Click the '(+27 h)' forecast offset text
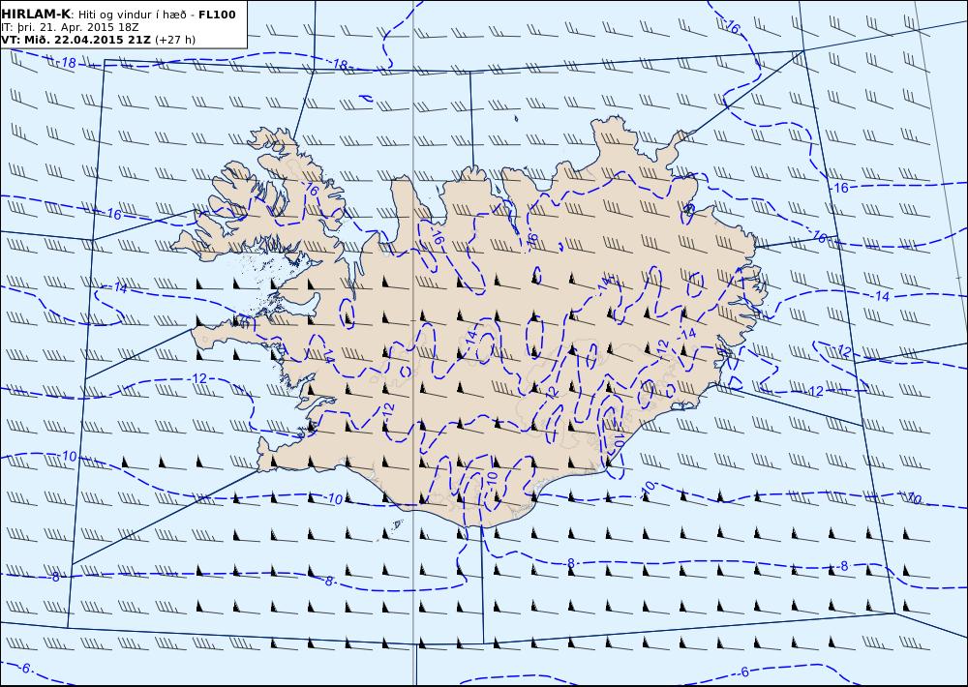The image size is (968, 687). (174, 40)
